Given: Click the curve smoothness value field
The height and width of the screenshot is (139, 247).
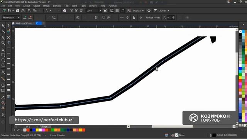Looking at the screenshot, I should 169,18.
